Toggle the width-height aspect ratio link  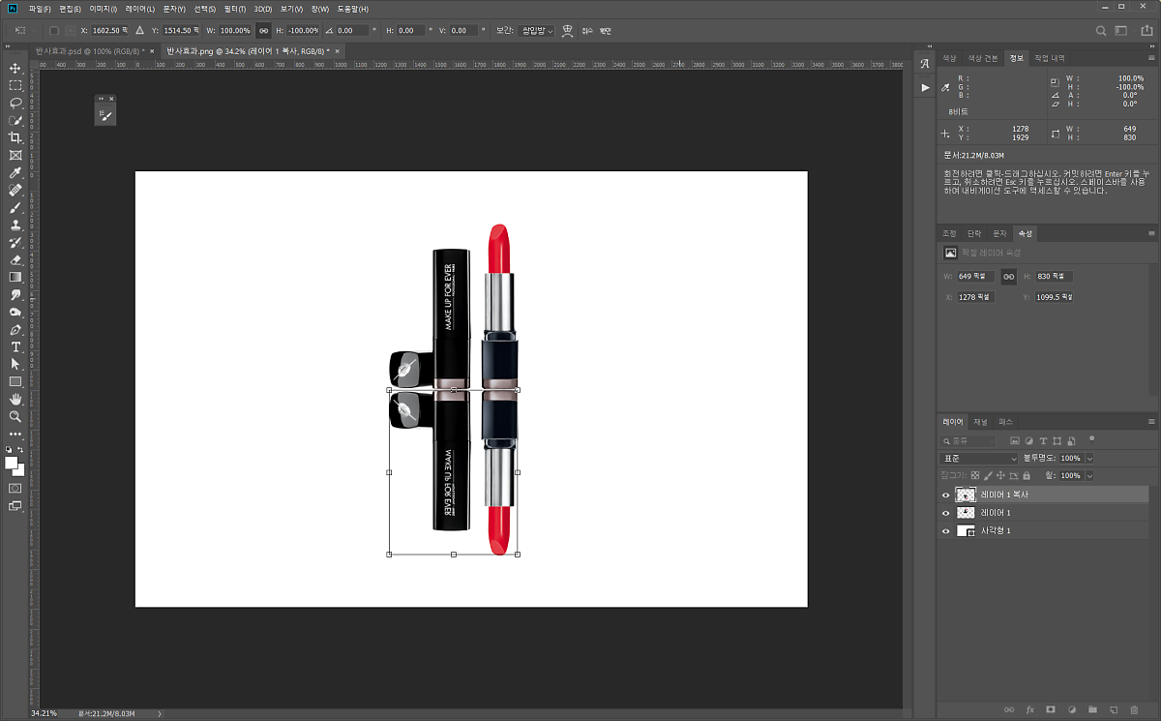coord(263,31)
